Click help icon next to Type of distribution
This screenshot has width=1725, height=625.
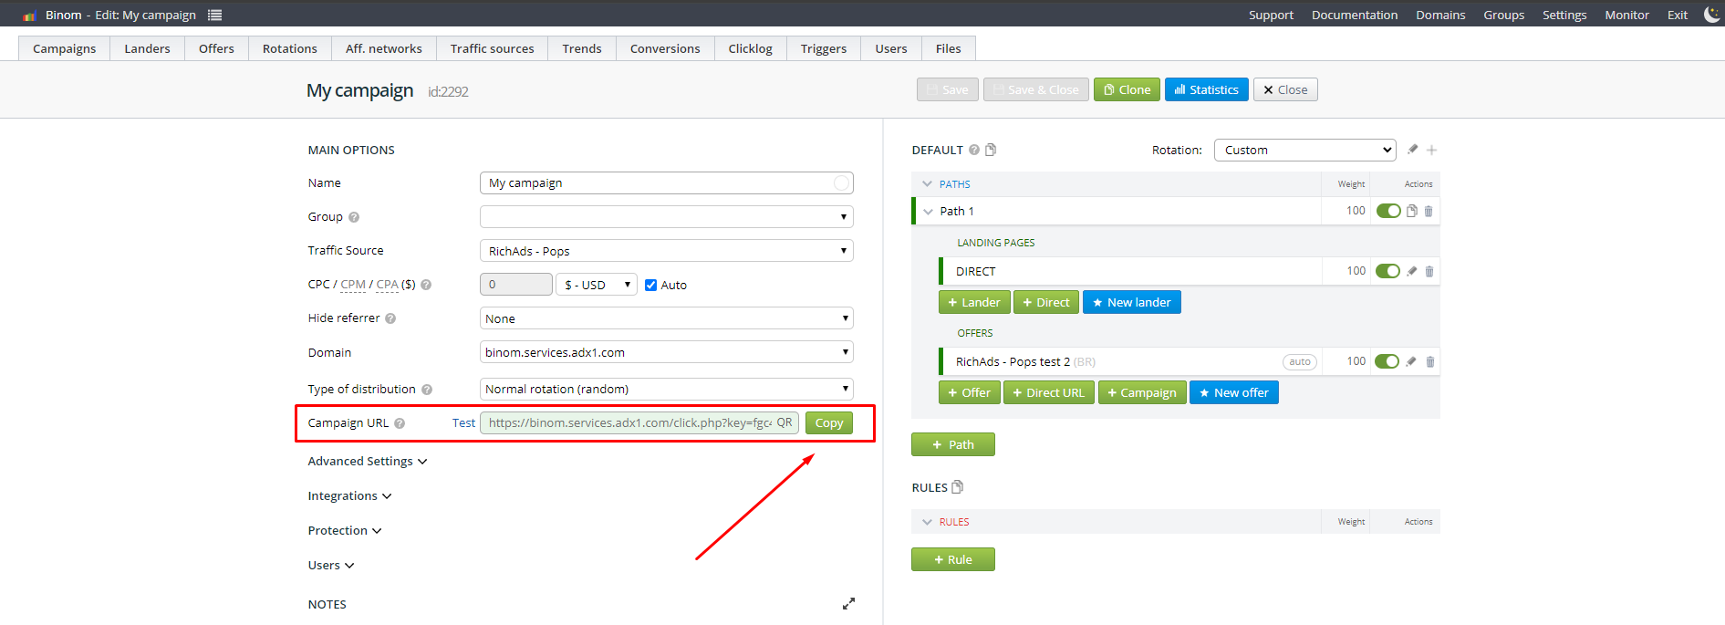(427, 390)
